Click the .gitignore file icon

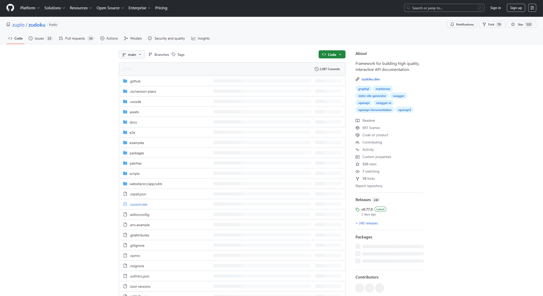pyautogui.click(x=125, y=245)
